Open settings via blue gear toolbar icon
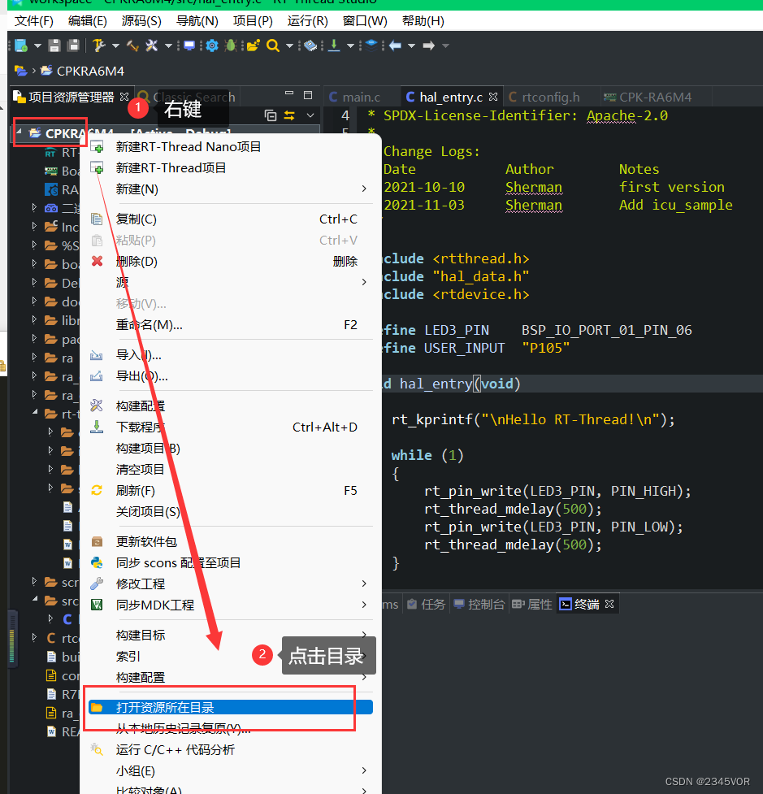 pos(212,46)
